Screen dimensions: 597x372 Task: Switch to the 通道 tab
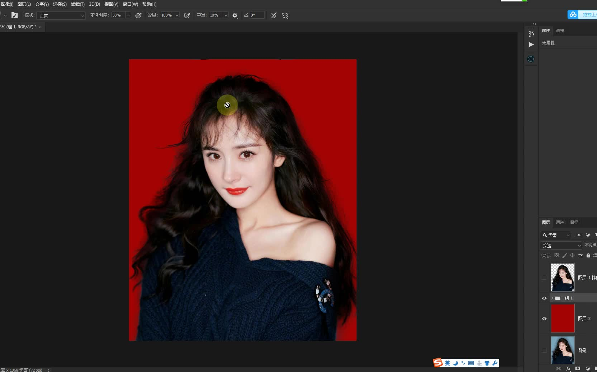click(560, 222)
